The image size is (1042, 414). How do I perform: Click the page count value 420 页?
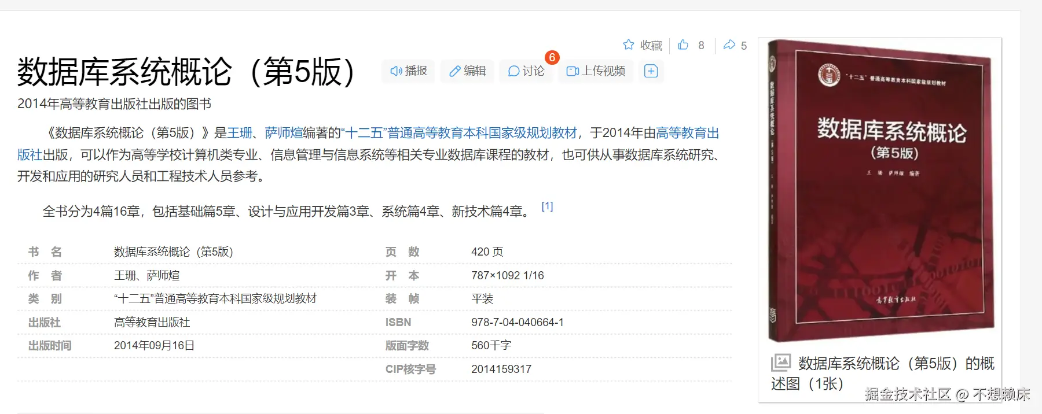point(487,252)
